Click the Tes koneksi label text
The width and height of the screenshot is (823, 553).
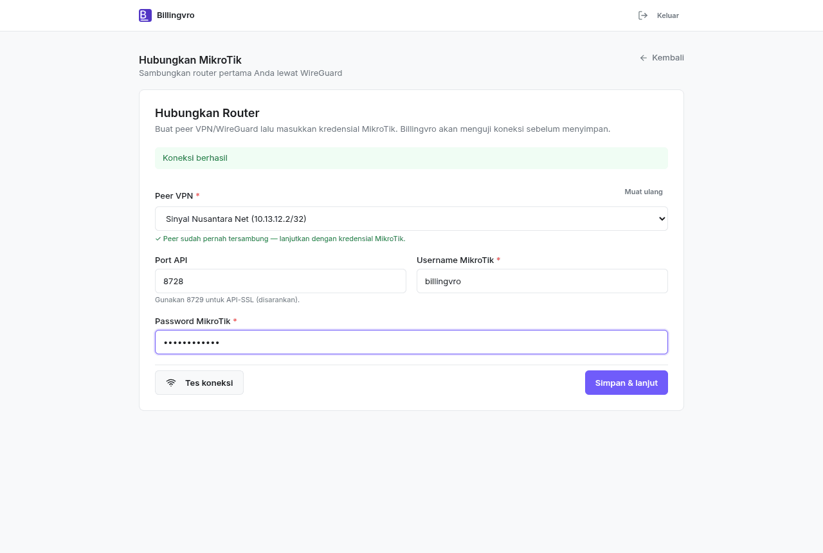pyautogui.click(x=209, y=383)
